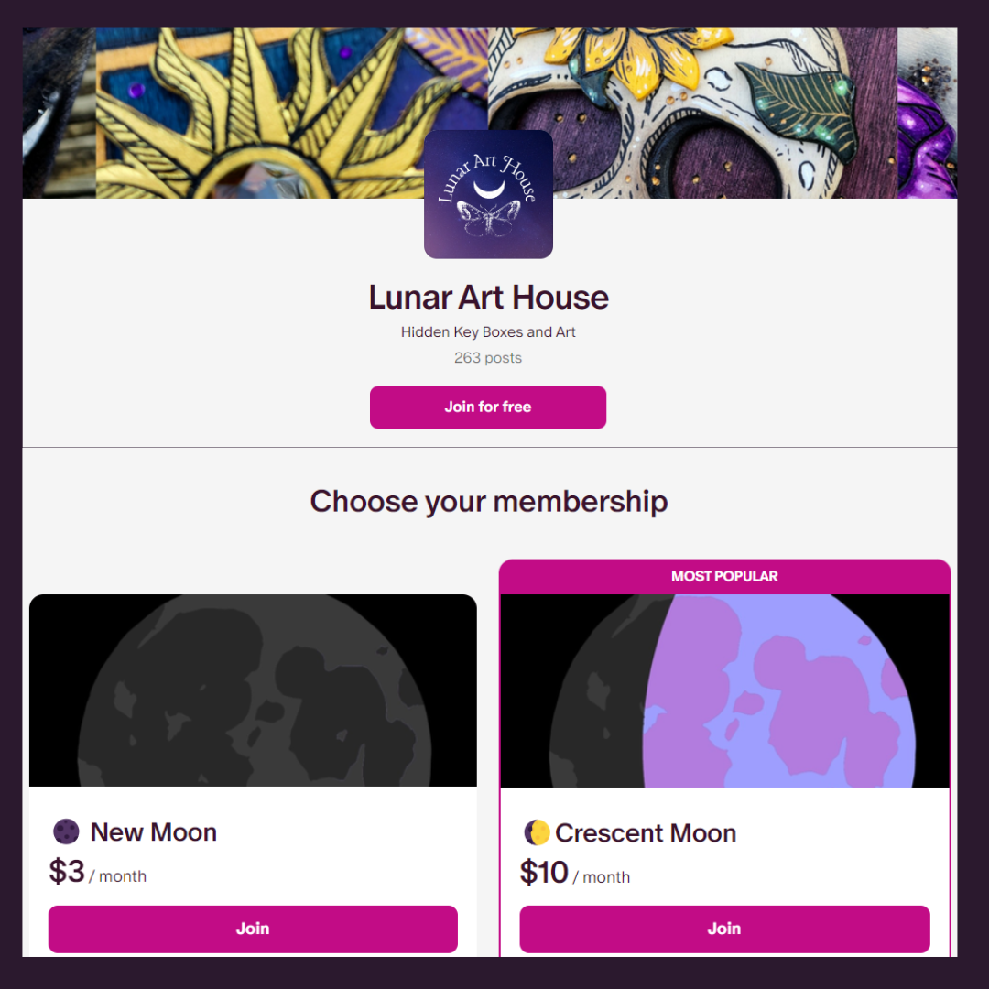Open the New Moon tier dark moon image
This screenshot has height=989, width=989.
coord(253,690)
